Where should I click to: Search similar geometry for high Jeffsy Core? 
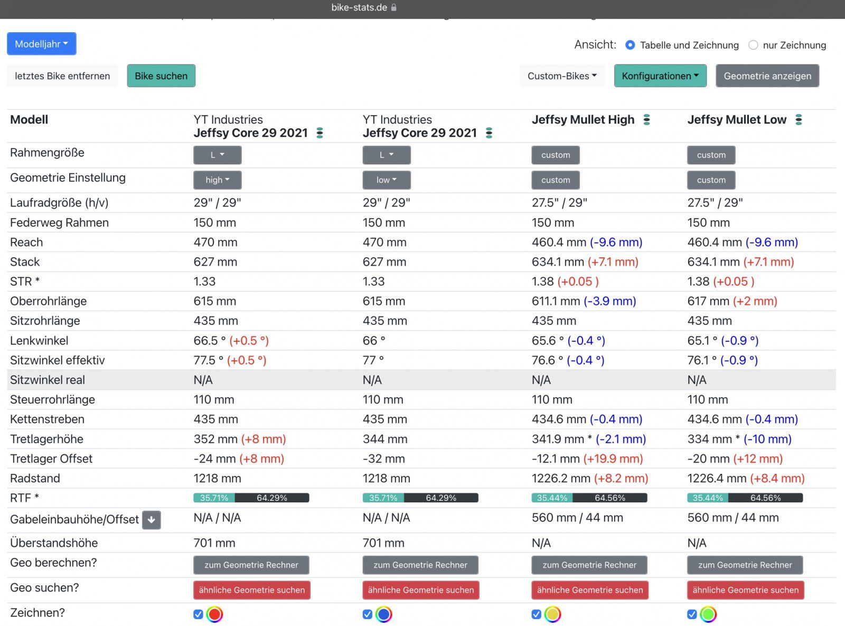click(x=252, y=590)
